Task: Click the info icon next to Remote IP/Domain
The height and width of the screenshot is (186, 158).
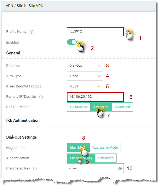Action: click(x=41, y=97)
